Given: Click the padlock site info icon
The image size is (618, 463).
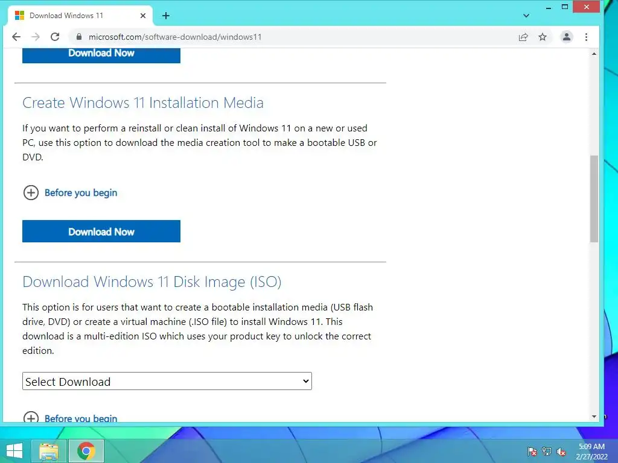Looking at the screenshot, I should coord(79,37).
